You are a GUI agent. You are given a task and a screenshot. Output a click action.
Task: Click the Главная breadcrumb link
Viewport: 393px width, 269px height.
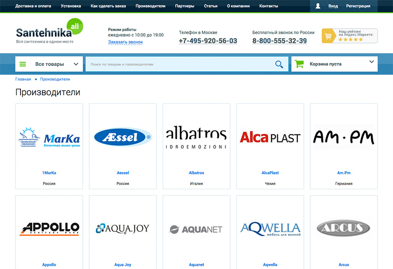[x=23, y=79]
